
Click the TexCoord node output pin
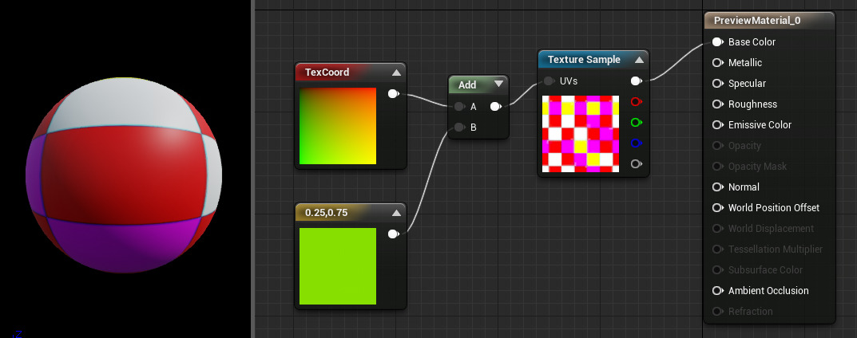(393, 94)
